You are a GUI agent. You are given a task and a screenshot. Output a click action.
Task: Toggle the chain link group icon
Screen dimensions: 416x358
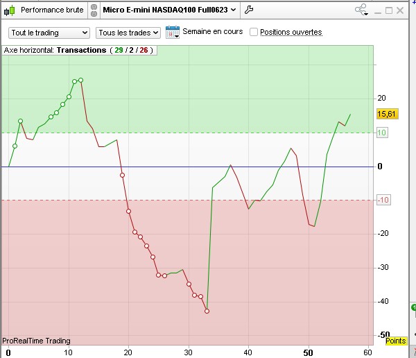pos(94,10)
